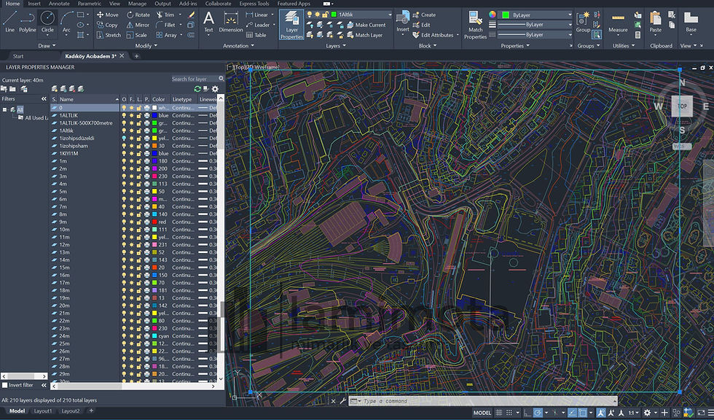Click the Make Current layer button
Screen dimensions: 714x420
coord(366,25)
